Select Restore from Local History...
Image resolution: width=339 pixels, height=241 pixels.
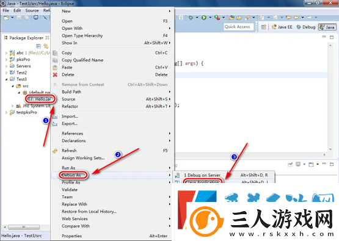coord(112,212)
